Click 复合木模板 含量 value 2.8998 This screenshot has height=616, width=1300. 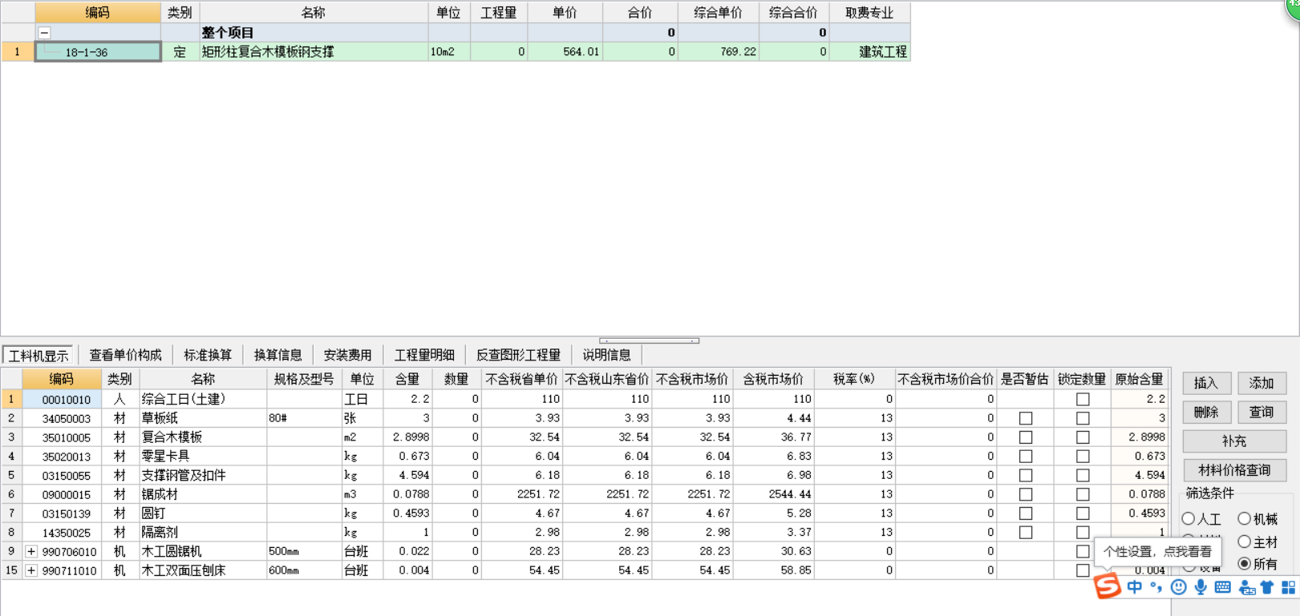407,437
